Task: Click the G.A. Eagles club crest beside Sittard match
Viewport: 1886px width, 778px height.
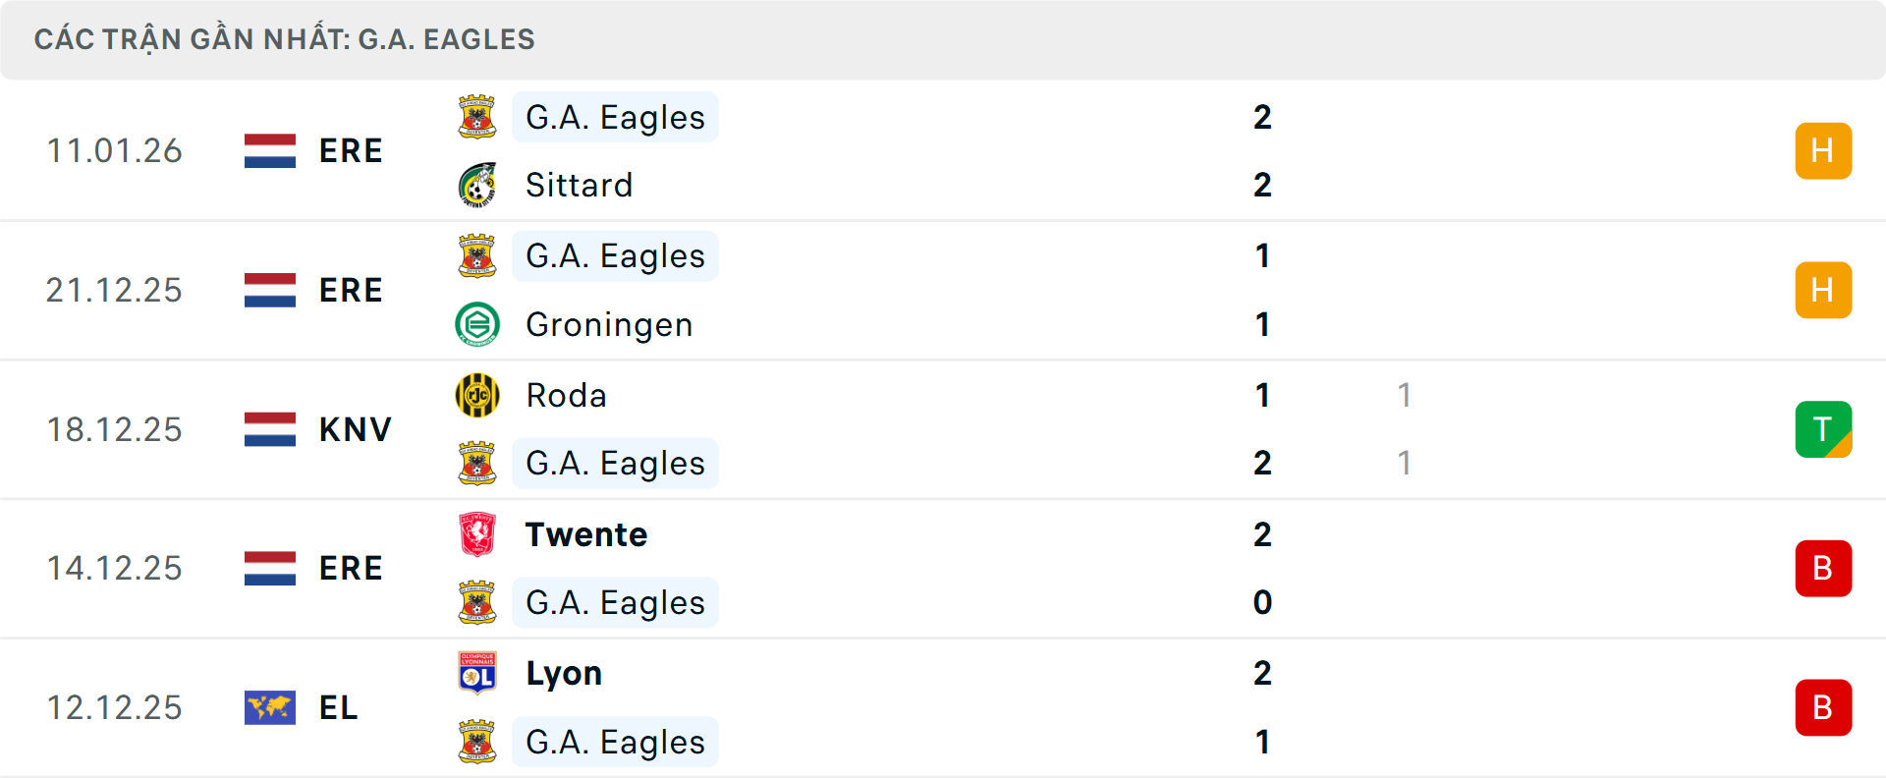Action: (478, 117)
